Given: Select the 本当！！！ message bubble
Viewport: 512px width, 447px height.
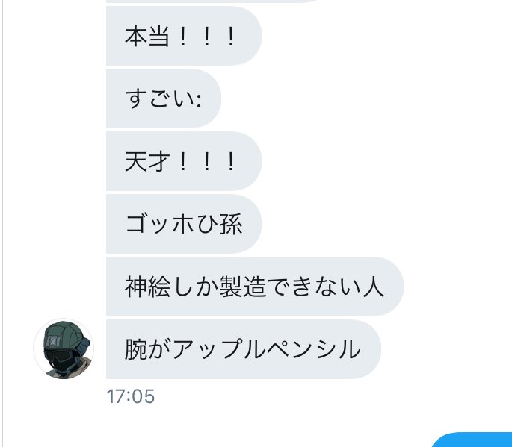Looking at the screenshot, I should tap(184, 36).
